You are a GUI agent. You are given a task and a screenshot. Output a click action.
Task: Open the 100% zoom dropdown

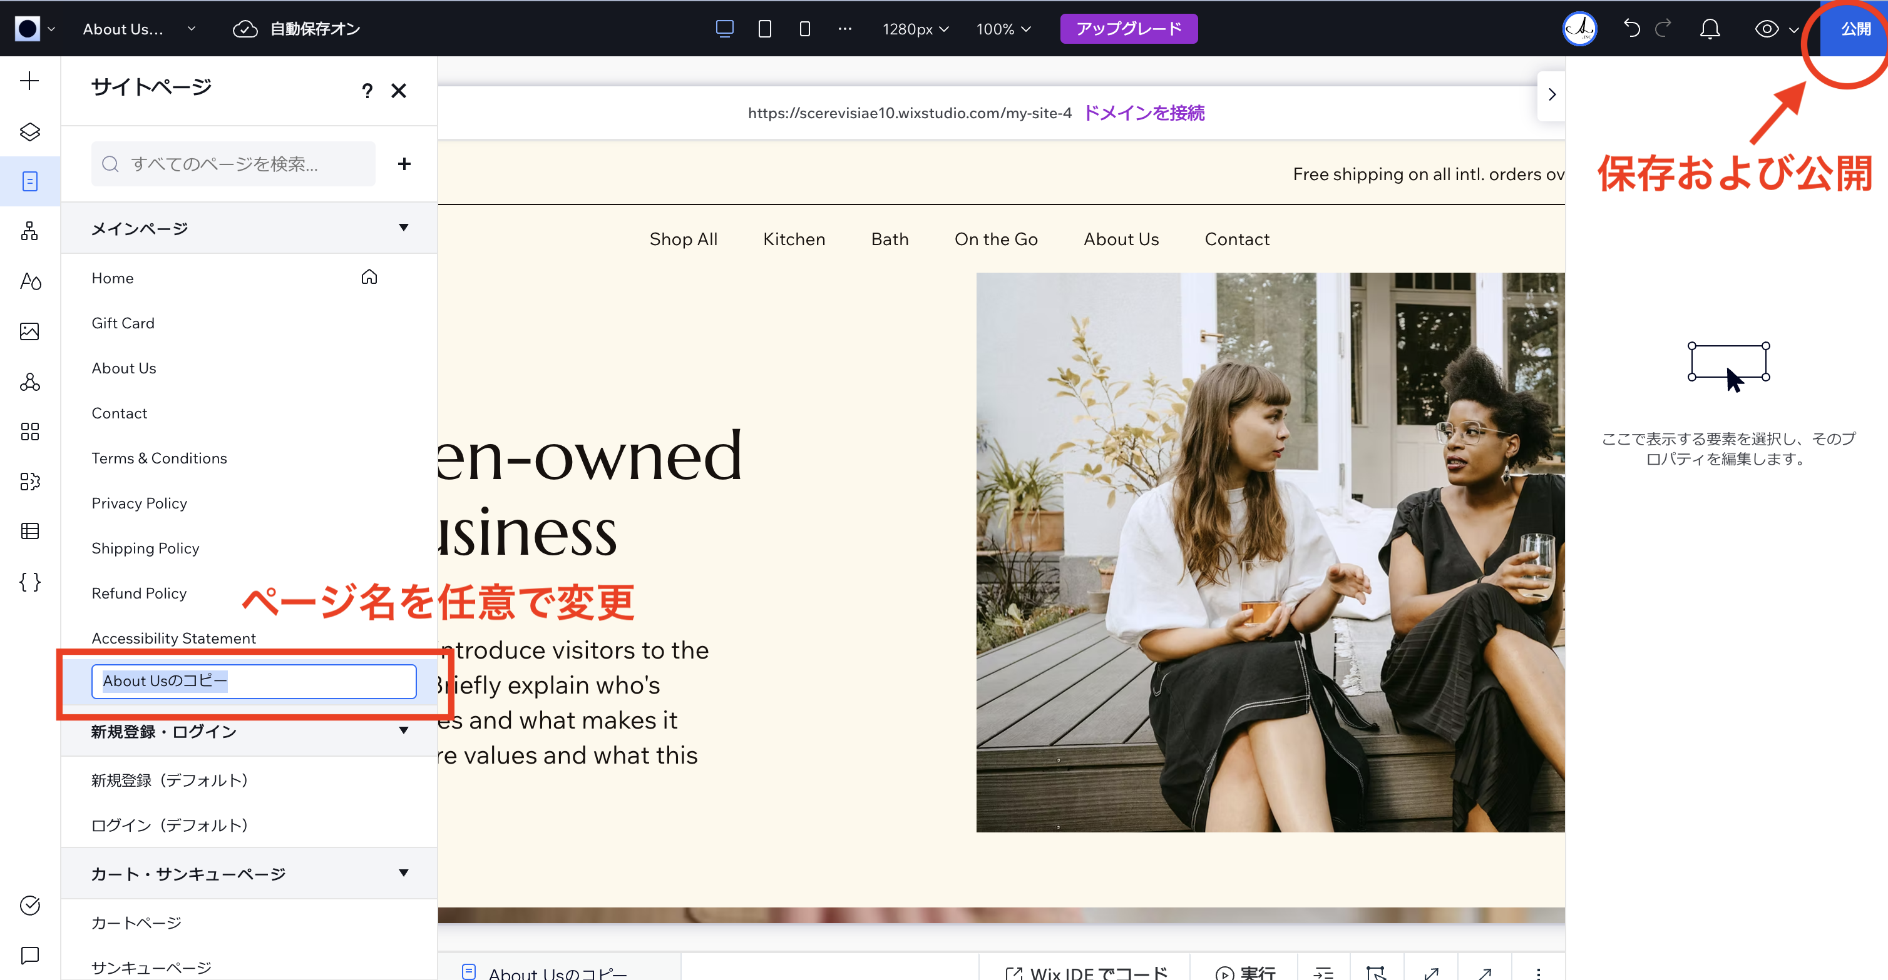(x=1003, y=29)
